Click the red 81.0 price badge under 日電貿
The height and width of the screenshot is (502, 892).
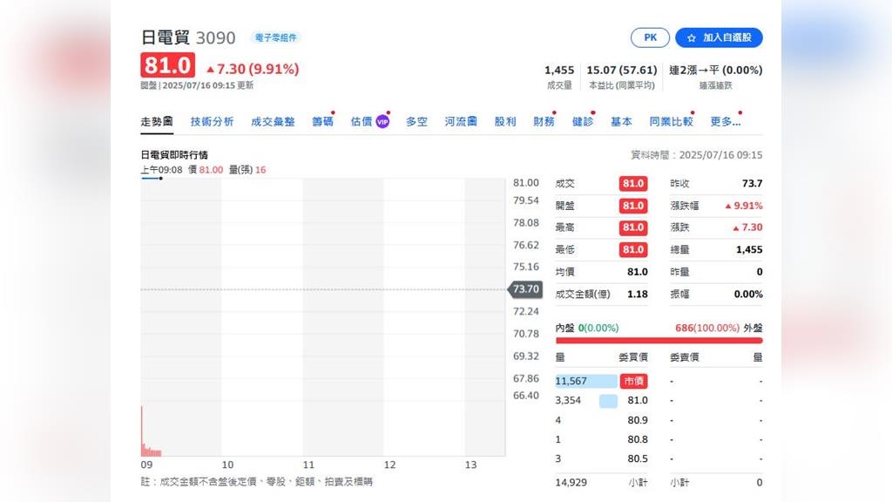pyautogui.click(x=168, y=66)
